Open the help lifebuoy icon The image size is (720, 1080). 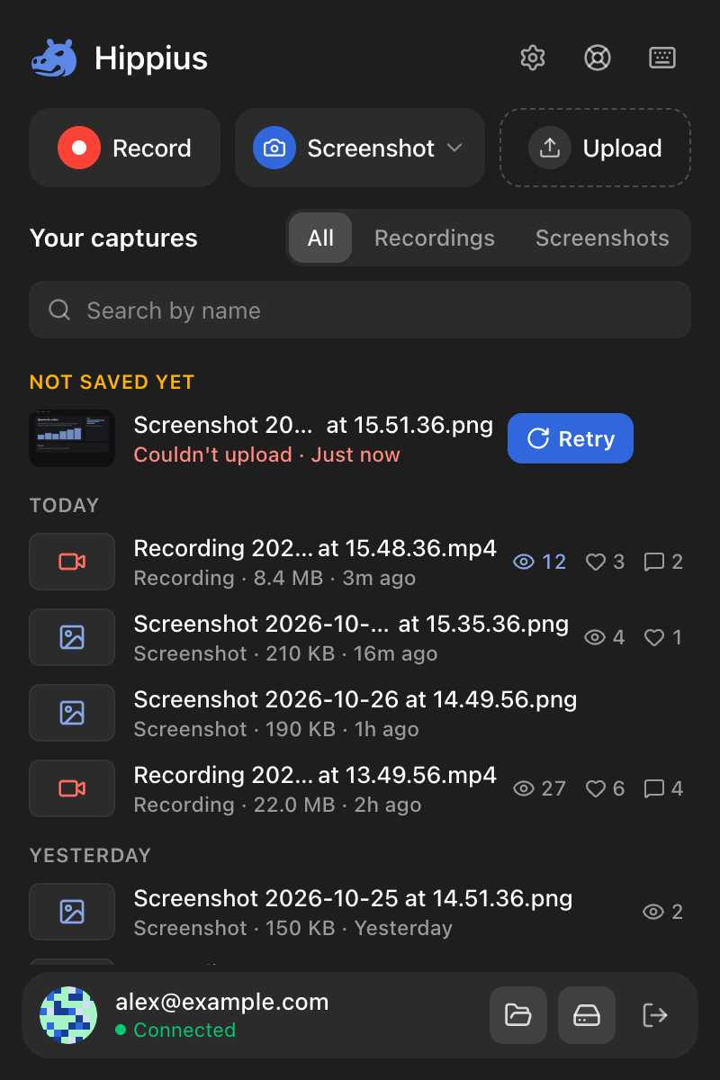(598, 58)
